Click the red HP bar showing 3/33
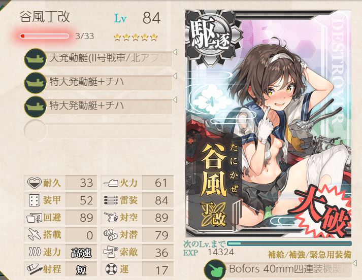362x280 pixels. click(x=44, y=36)
